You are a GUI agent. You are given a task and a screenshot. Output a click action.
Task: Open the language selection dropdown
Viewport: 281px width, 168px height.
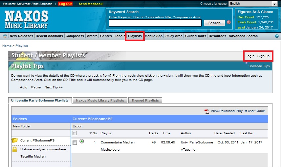253,4
